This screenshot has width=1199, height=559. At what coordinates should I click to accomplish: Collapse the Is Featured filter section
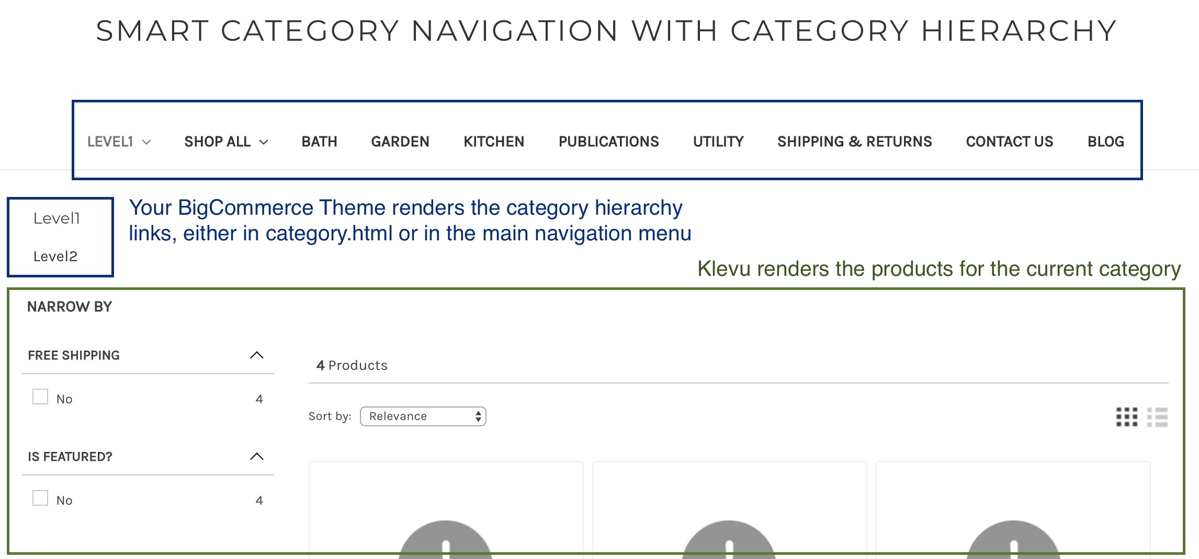coord(256,457)
